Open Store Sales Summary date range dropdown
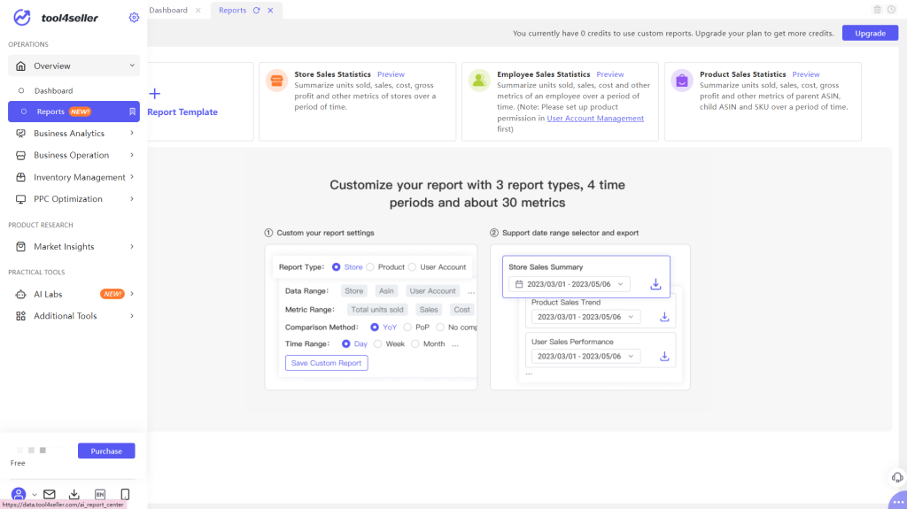Image resolution: width=907 pixels, height=509 pixels. click(x=570, y=284)
